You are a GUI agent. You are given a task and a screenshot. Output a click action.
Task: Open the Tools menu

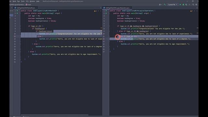pyautogui.click(x=23, y=1)
